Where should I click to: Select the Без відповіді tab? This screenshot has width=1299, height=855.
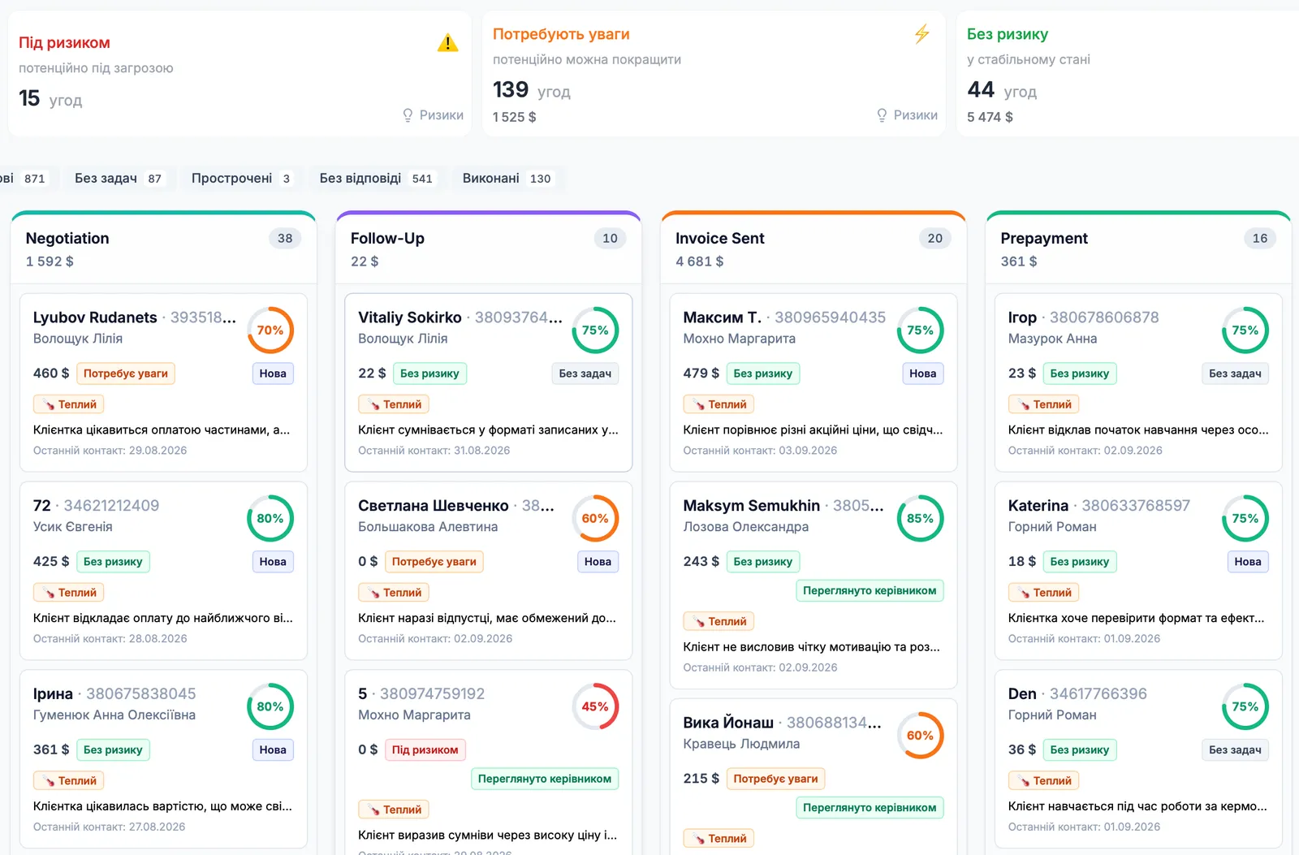coord(377,179)
